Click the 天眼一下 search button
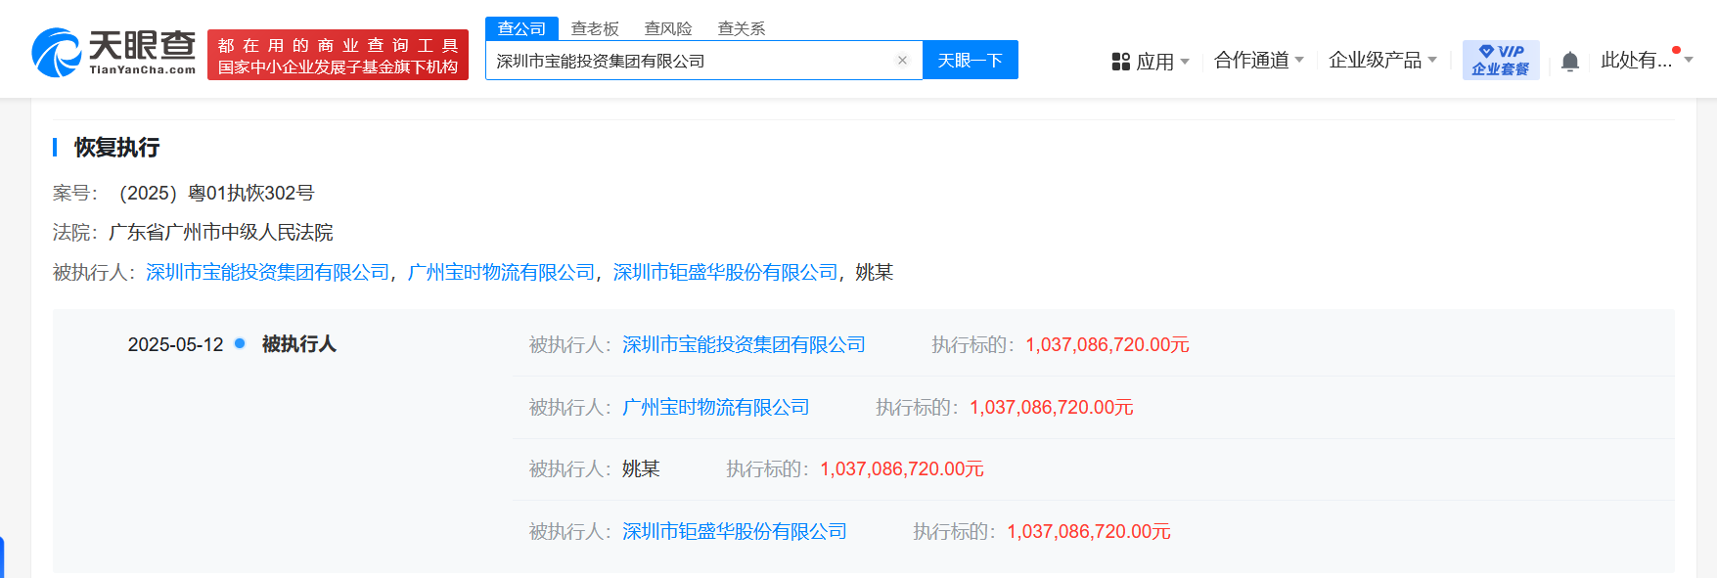 click(x=971, y=60)
